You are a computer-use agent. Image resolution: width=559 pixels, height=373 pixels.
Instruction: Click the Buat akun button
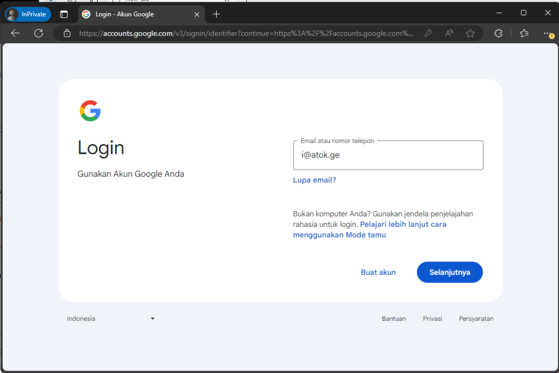[x=378, y=272]
